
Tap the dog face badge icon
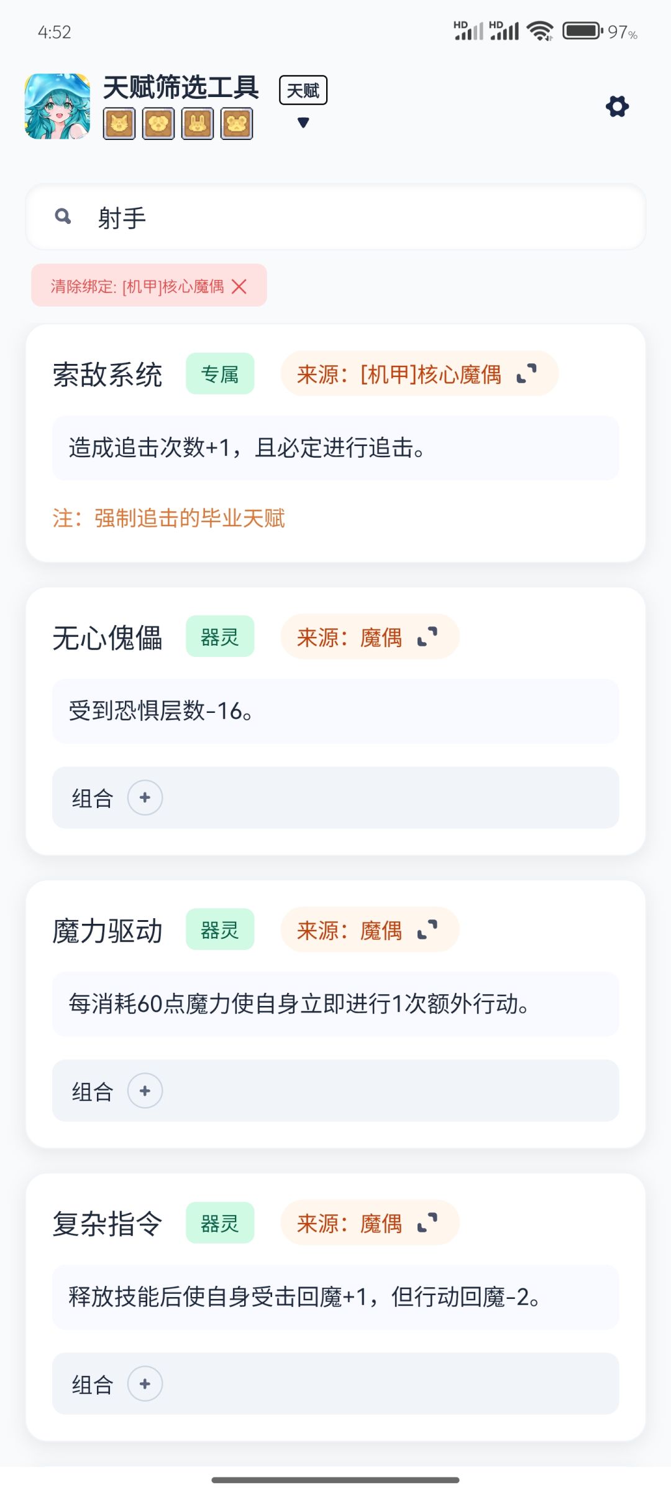click(x=158, y=123)
